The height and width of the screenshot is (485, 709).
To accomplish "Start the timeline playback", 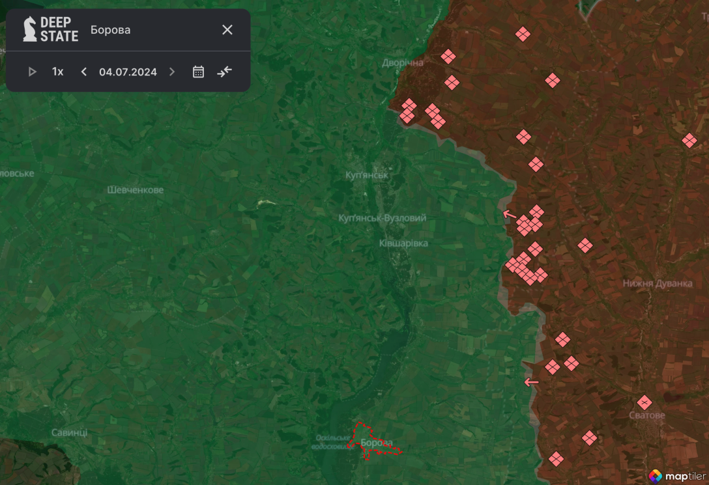I will (x=32, y=72).
